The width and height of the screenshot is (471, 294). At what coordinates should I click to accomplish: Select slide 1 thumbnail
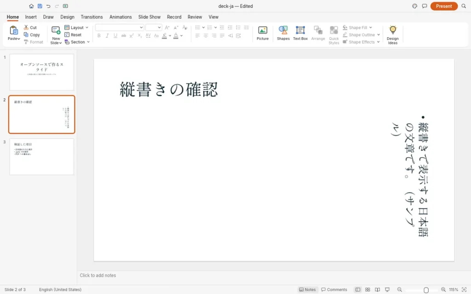coord(42,72)
